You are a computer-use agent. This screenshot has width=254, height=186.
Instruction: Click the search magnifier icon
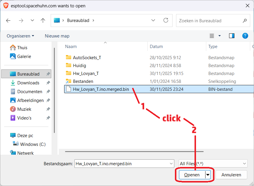[x=245, y=21]
